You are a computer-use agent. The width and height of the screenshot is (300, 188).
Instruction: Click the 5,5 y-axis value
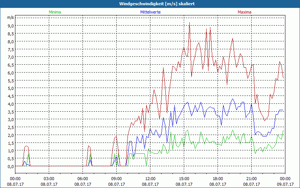pyautogui.click(x=11, y=80)
